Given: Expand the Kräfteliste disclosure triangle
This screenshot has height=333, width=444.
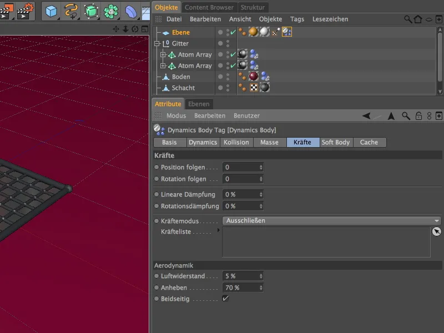Looking at the screenshot, I should click(x=218, y=230).
